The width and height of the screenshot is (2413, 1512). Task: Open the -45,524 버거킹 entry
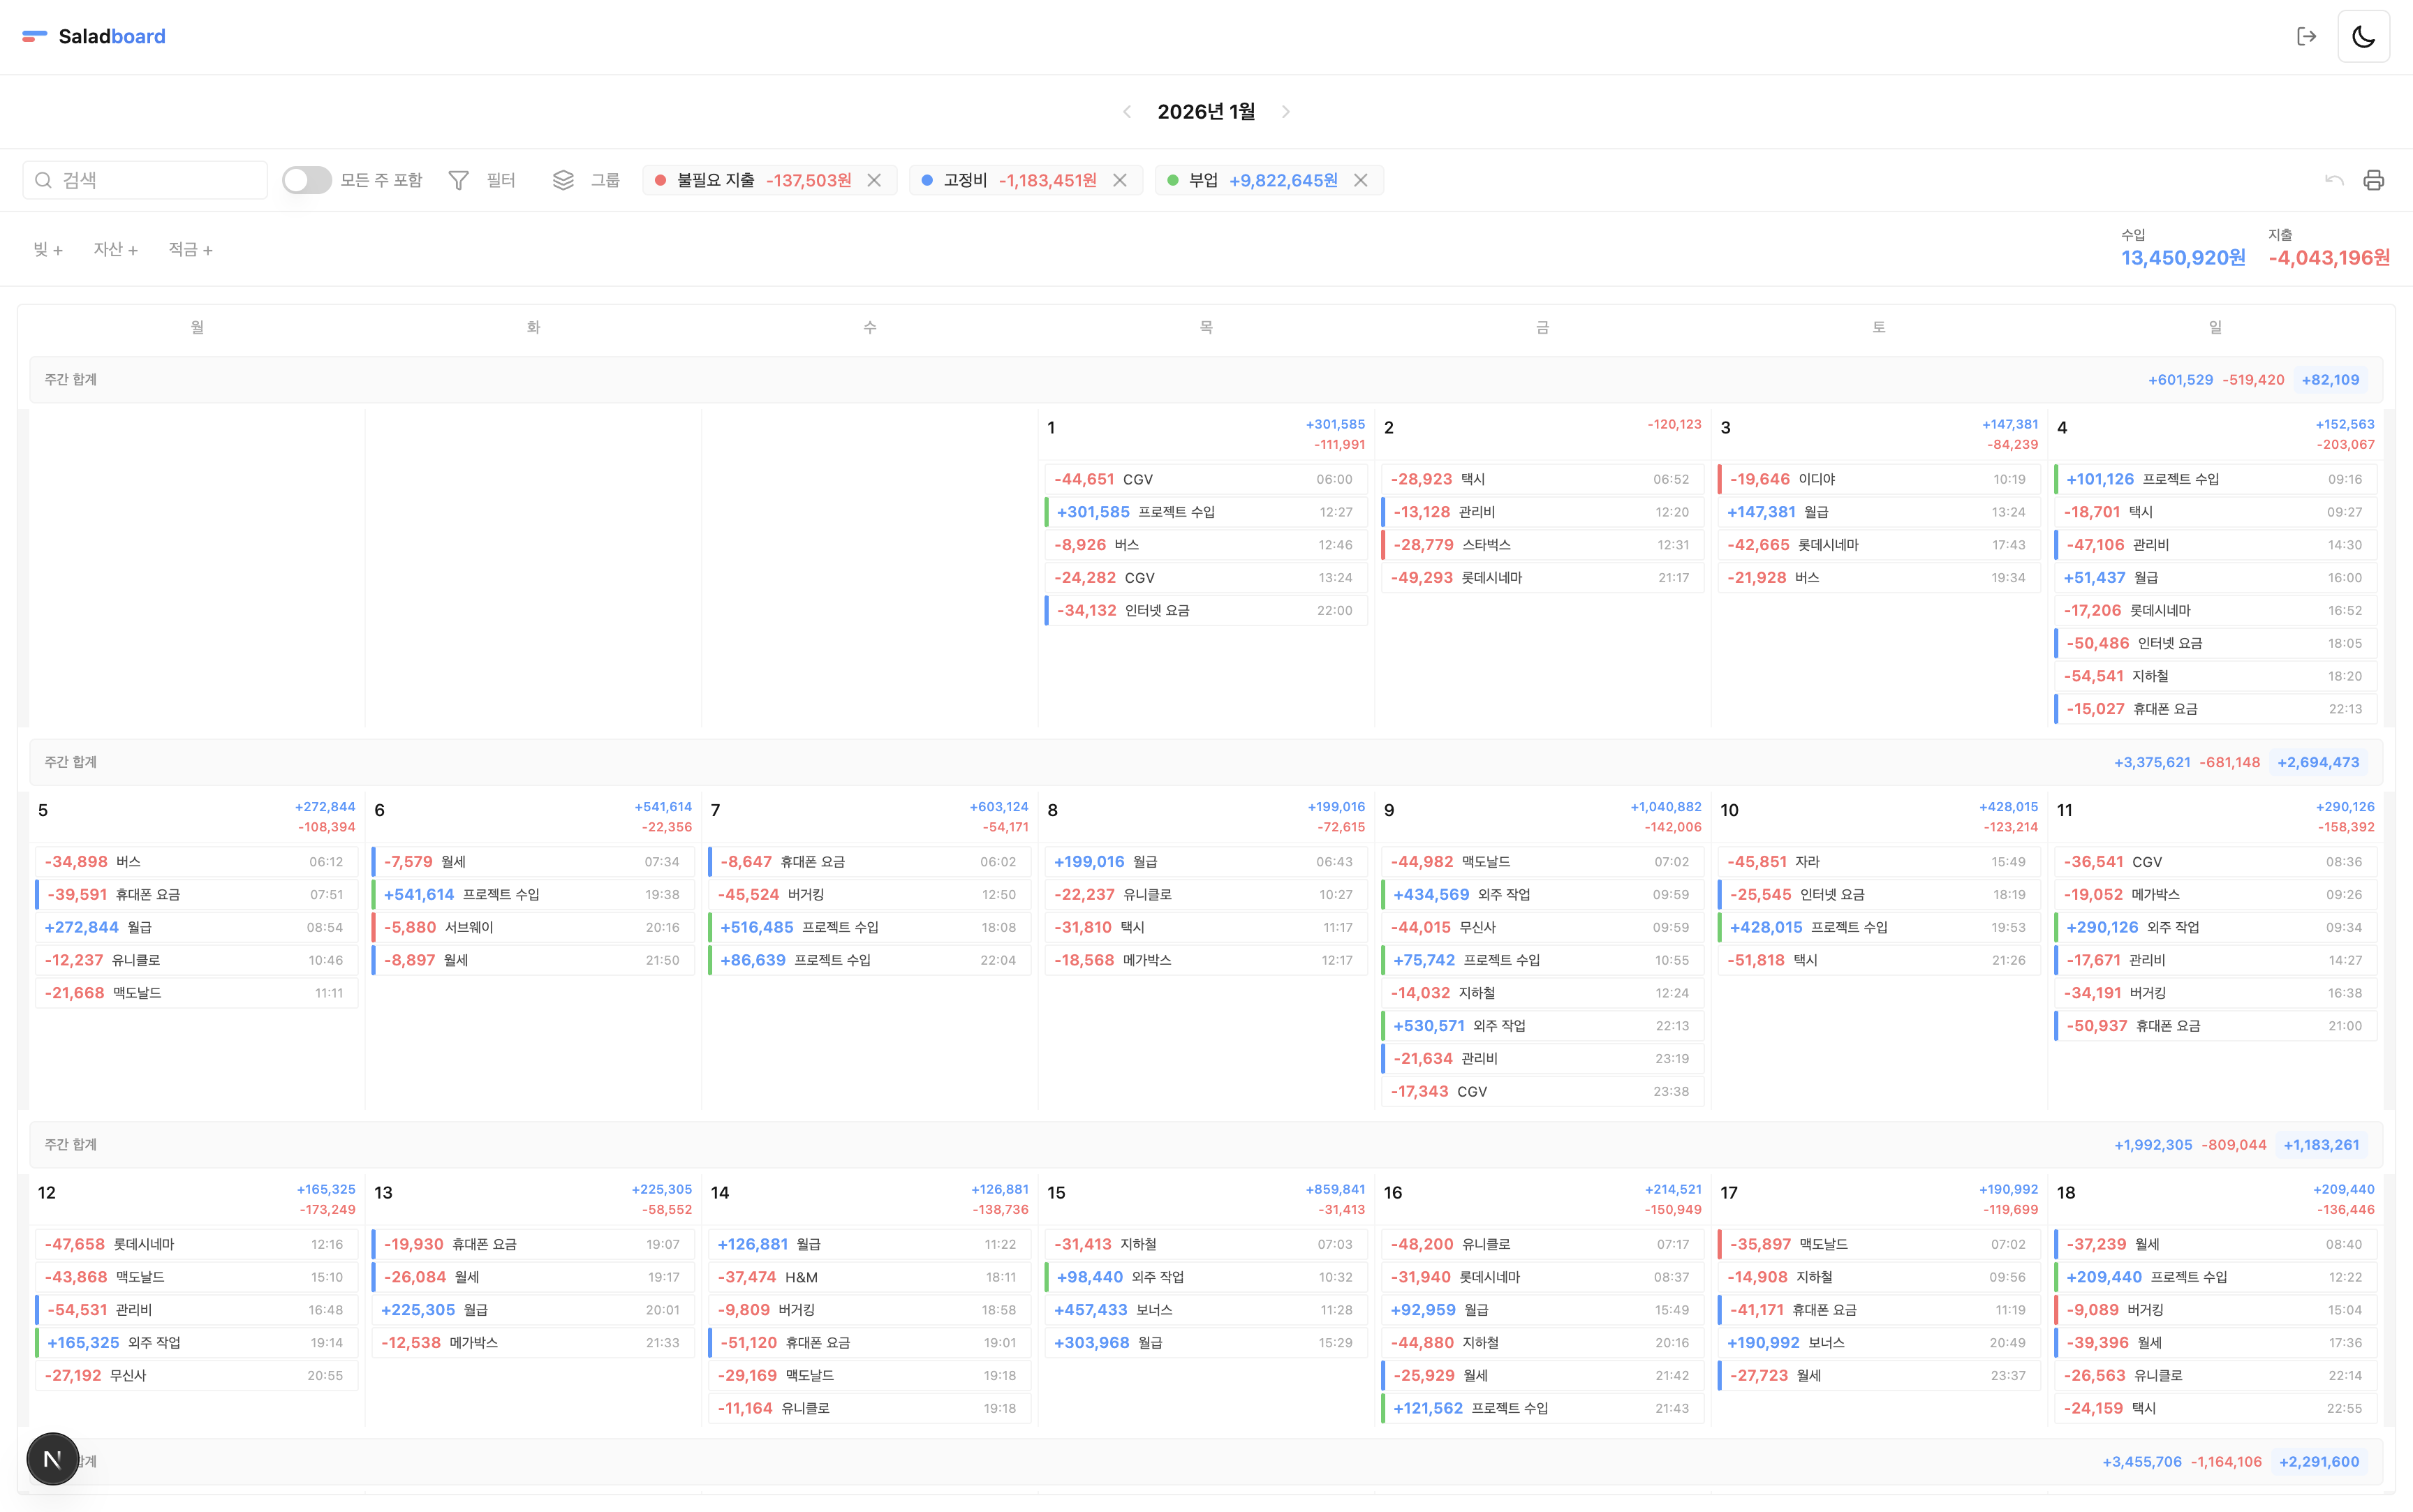pyautogui.click(x=869, y=895)
